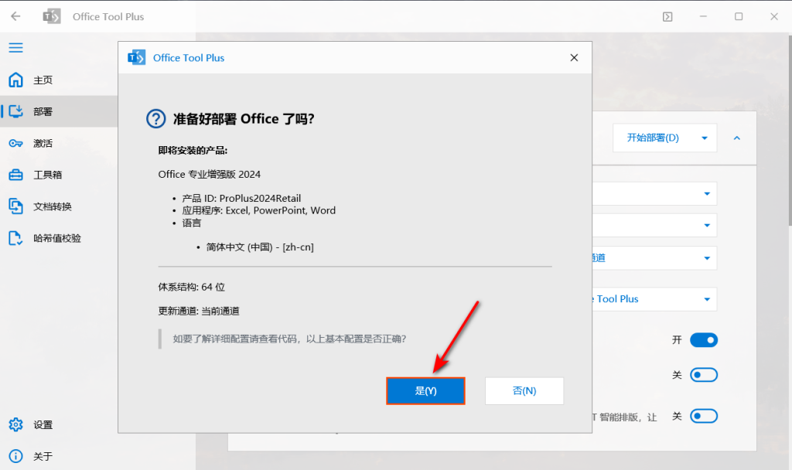Toggle the hamburger navigation menu
Screen dimensions: 792x470
[x=15, y=48]
